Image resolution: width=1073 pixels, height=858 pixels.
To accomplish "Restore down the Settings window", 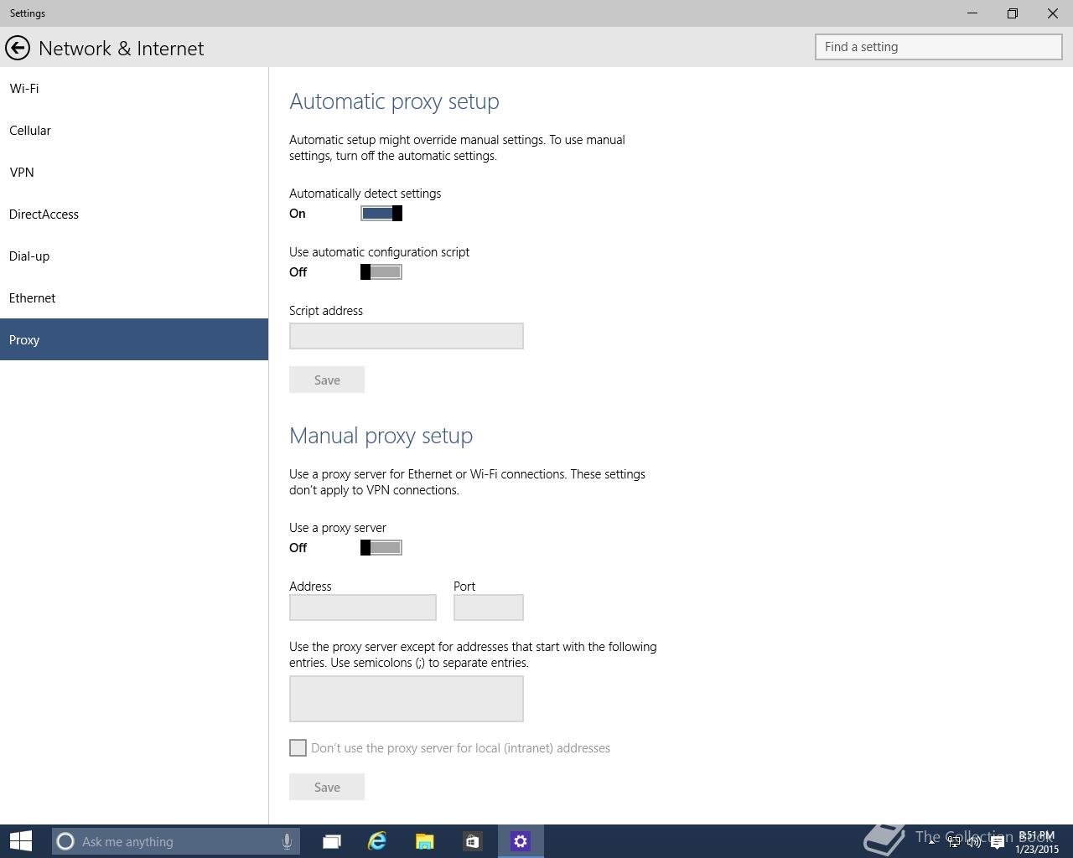I will coord(1013,13).
